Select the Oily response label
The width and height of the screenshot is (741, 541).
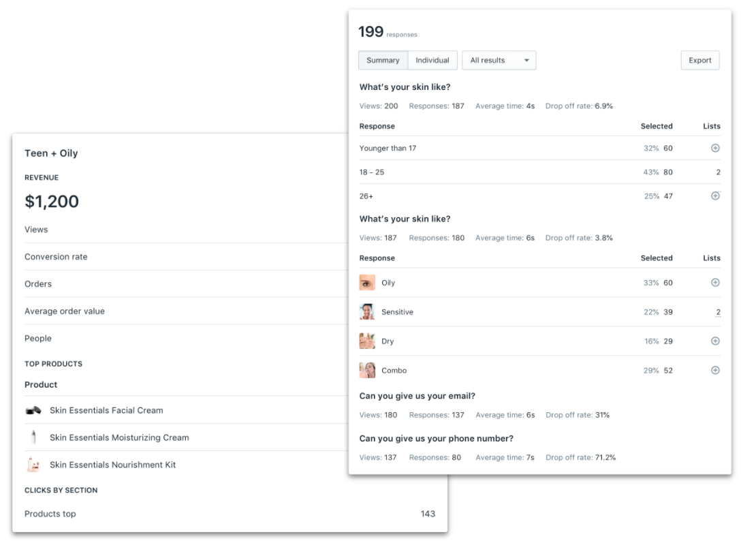(388, 283)
